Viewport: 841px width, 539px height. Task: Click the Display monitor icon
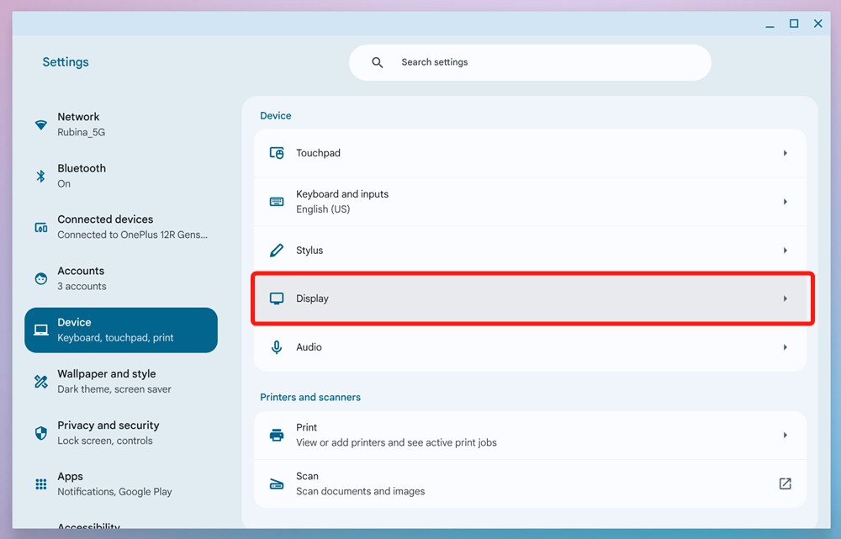[277, 298]
